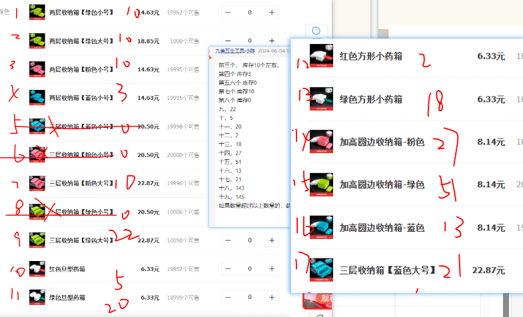Screen dimensions: 523x317
Task: Click chat line 十一，20
Action: [230, 127]
